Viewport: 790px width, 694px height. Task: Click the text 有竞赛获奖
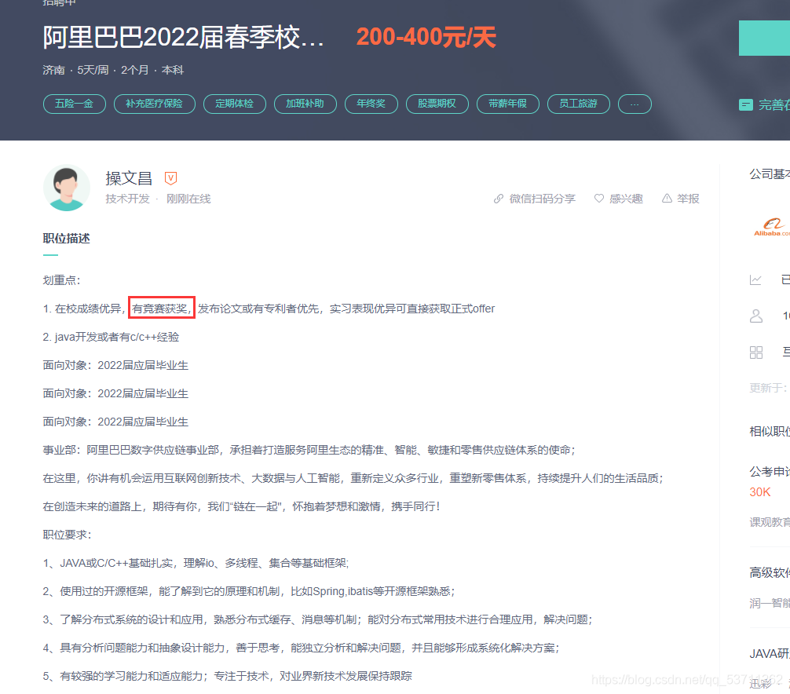(x=161, y=309)
